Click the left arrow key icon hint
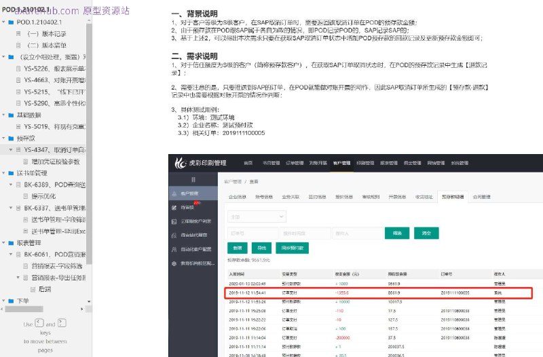This screenshot has width=543, height=357. 39,323
